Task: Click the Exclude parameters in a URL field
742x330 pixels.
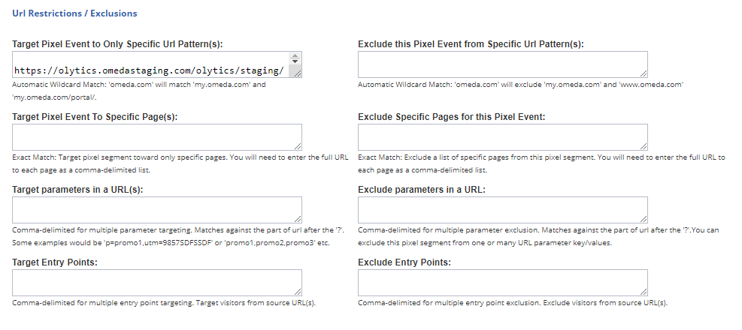Action: click(x=502, y=210)
